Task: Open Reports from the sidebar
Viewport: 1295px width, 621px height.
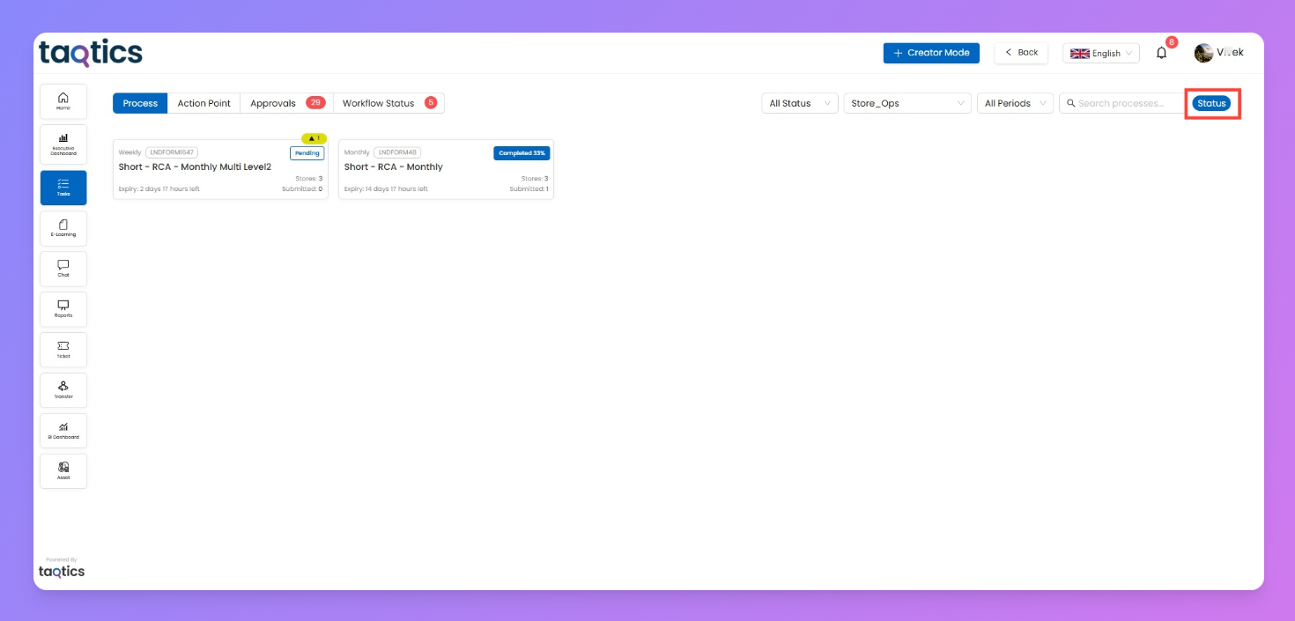Action: coord(63,309)
